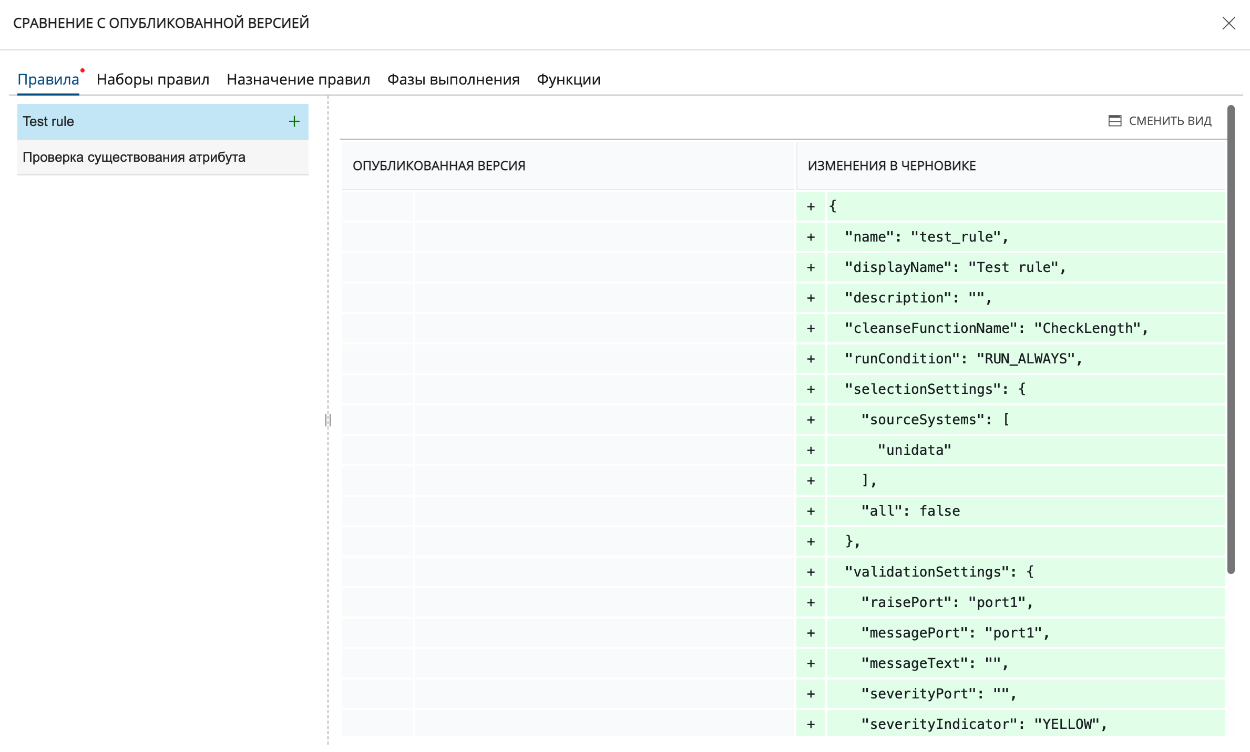The height and width of the screenshot is (752, 1250).
Task: Open the Функции tab
Action: coord(568,79)
